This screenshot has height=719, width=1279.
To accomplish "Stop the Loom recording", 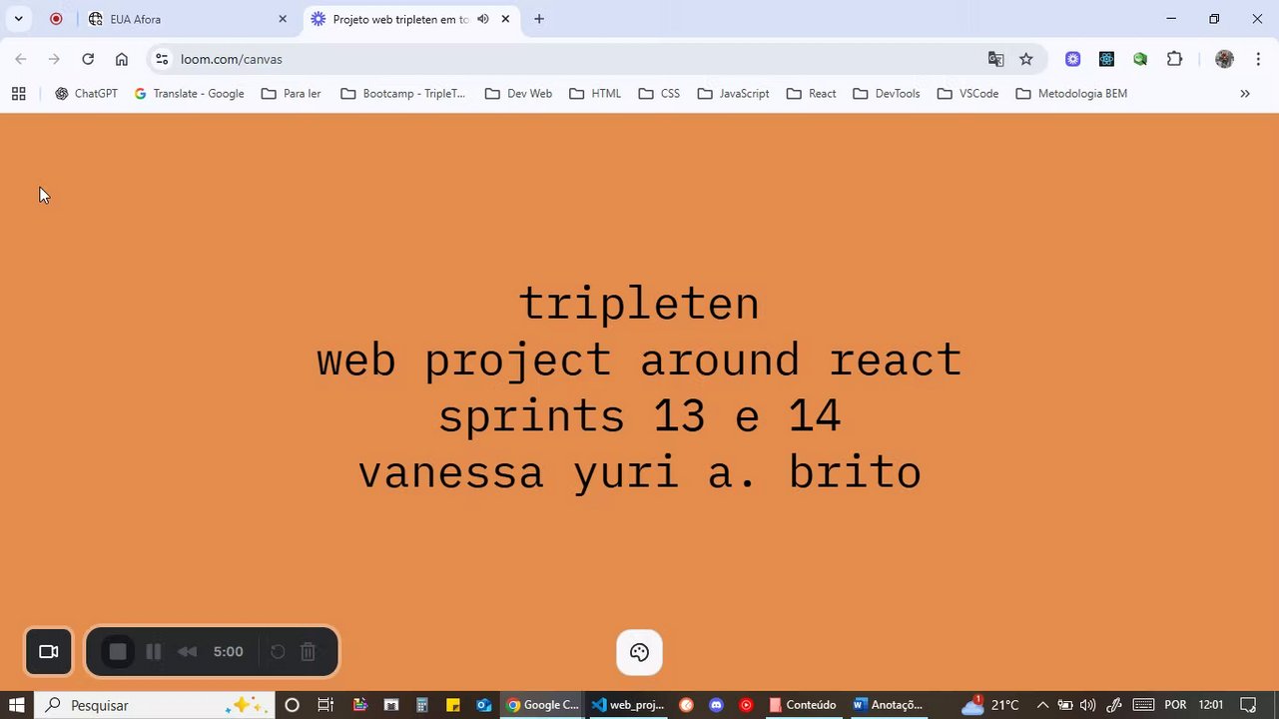I will 118,652.
